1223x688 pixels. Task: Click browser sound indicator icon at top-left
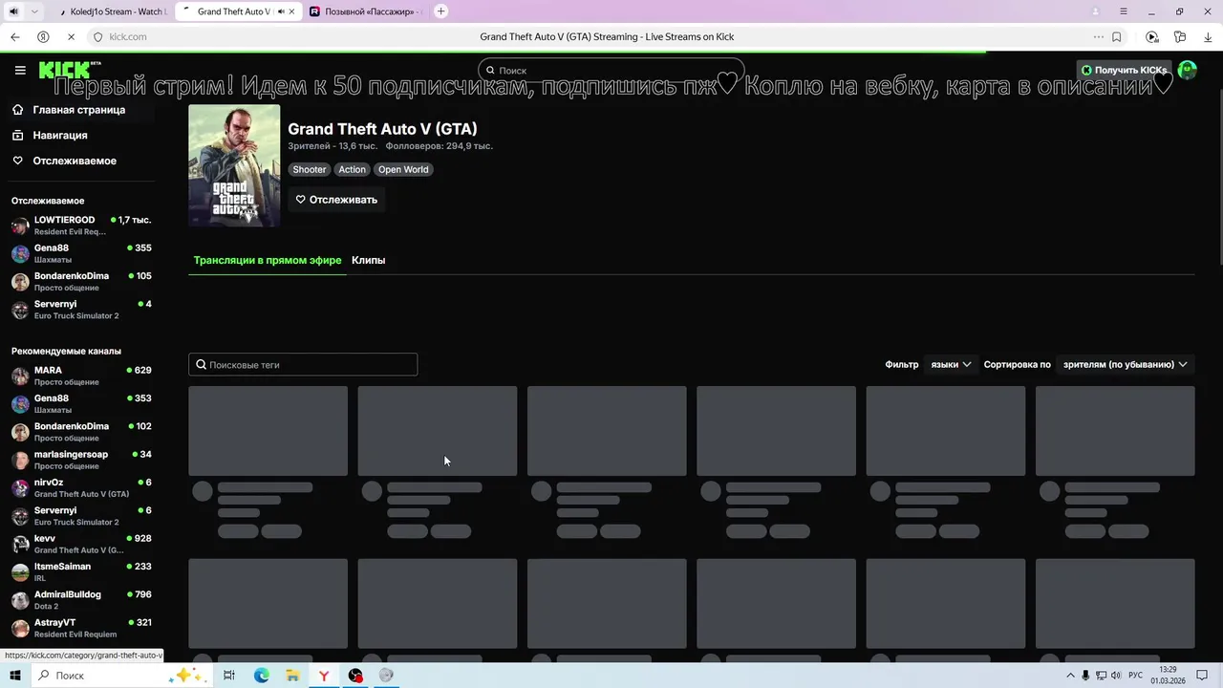click(13, 11)
